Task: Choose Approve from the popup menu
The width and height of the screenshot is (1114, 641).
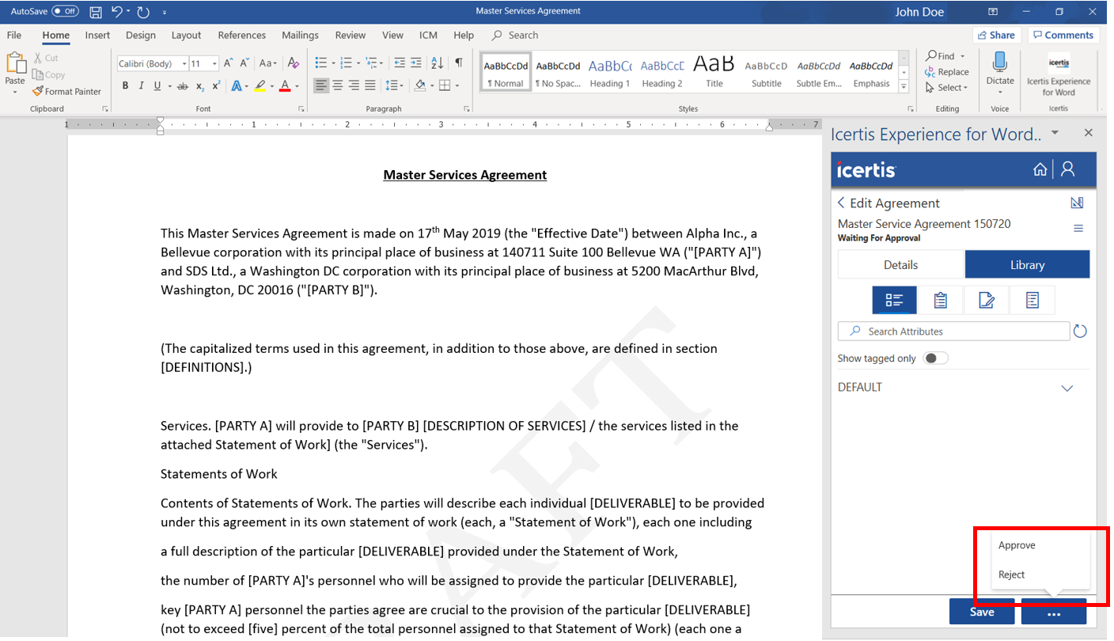Action: tap(1017, 545)
